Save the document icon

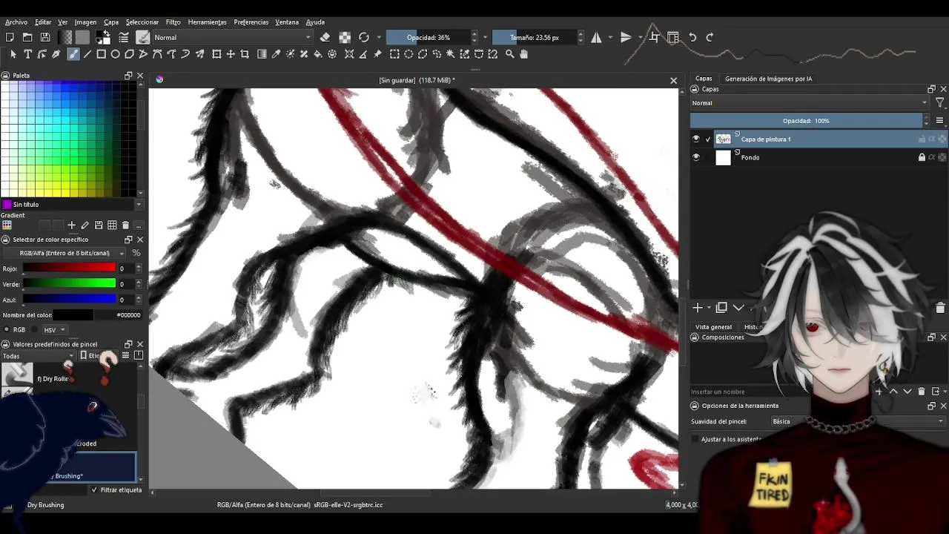[x=45, y=37]
